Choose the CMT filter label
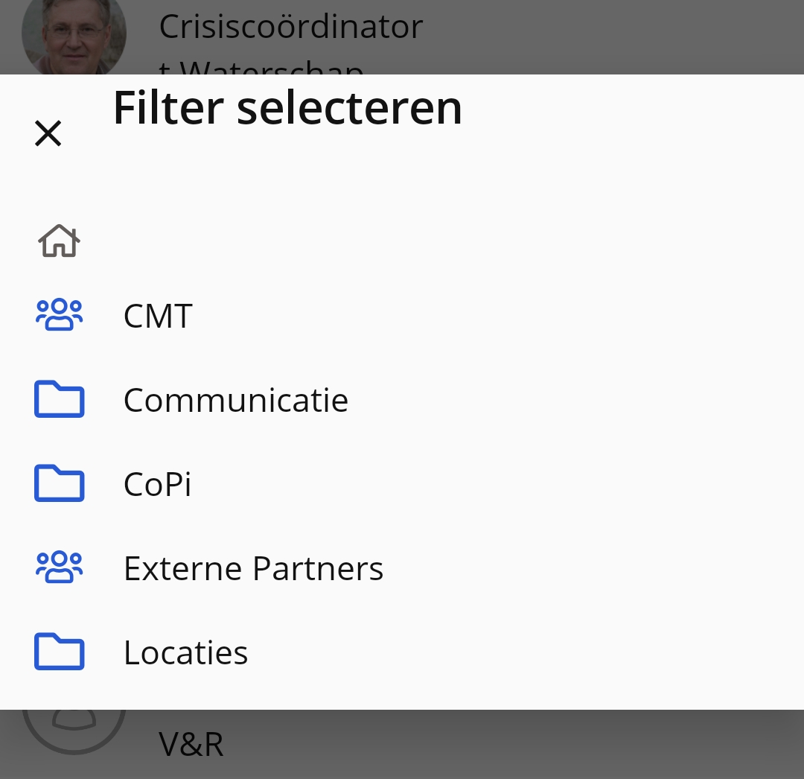 click(x=158, y=316)
